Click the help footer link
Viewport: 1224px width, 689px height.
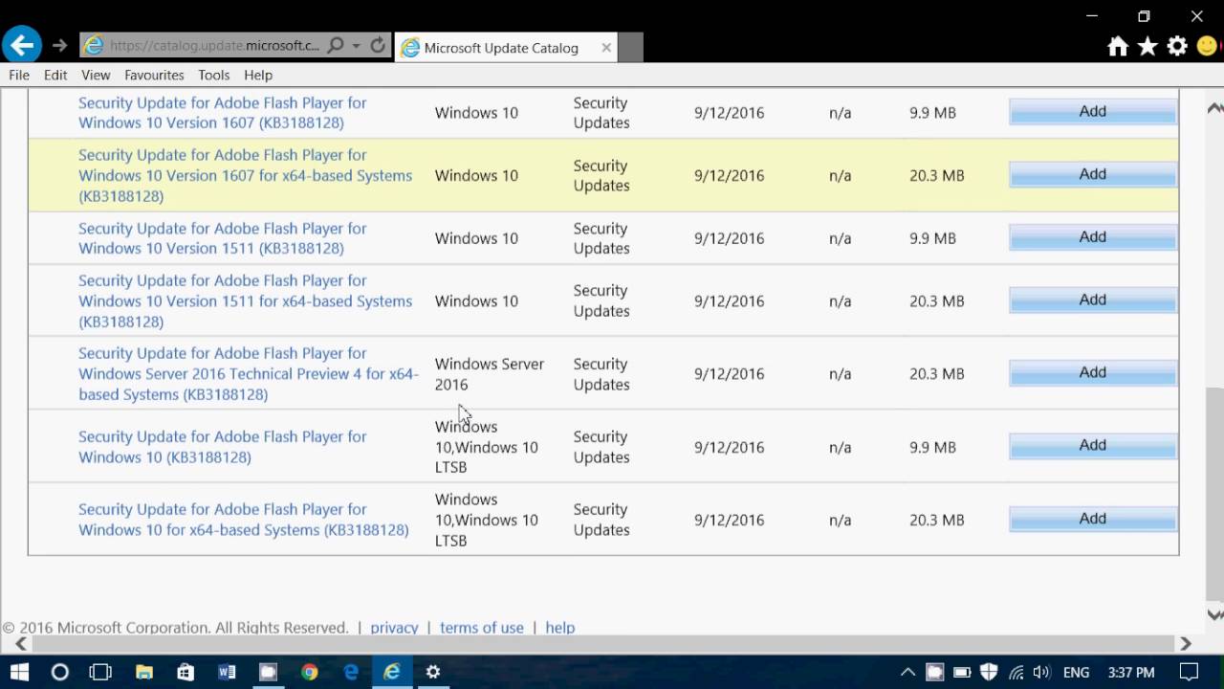click(559, 628)
